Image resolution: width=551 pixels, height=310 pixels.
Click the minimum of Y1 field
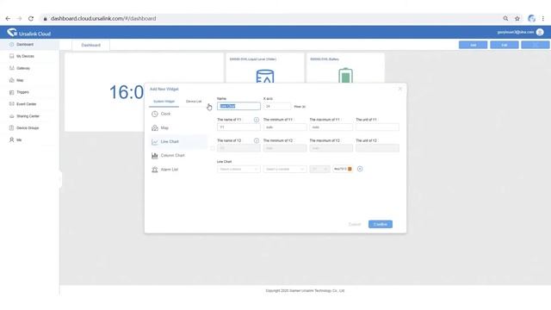285,127
